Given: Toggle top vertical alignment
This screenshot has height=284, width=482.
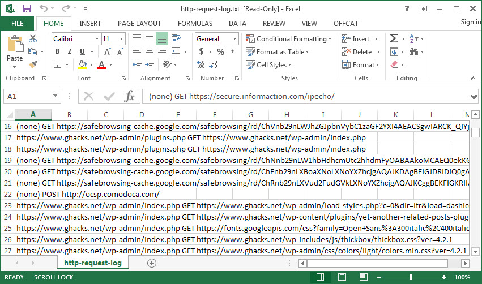Looking at the screenshot, I should click(x=137, y=38).
